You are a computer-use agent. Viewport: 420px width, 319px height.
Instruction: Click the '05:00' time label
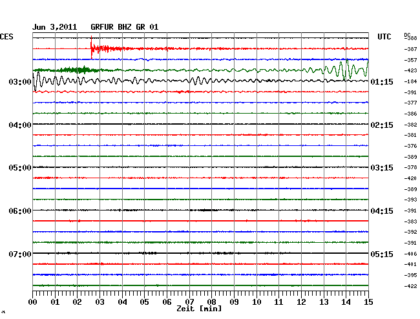click(x=20, y=168)
